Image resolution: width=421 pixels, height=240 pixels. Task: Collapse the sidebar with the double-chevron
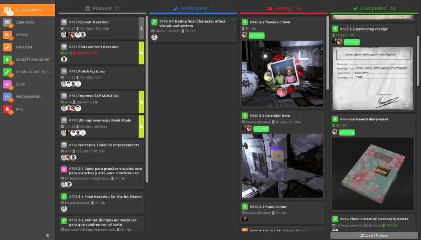47,235
